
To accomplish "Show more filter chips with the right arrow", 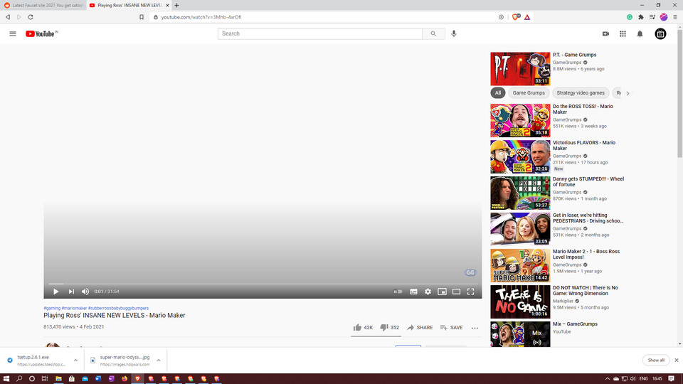I will pyautogui.click(x=628, y=93).
